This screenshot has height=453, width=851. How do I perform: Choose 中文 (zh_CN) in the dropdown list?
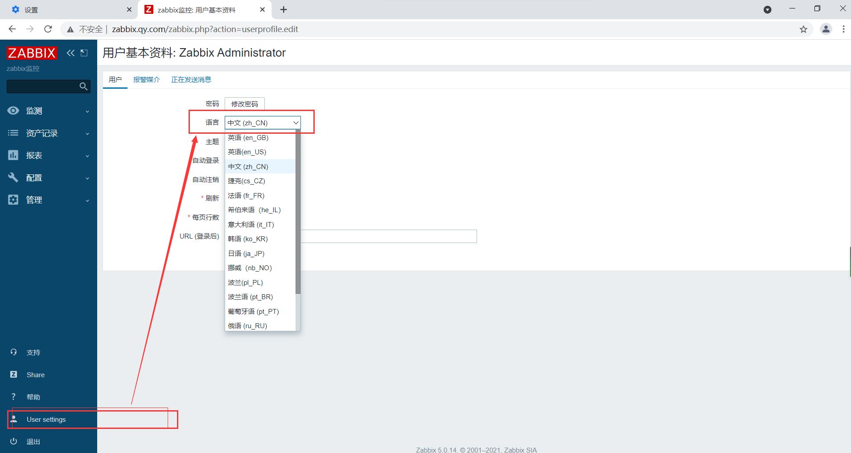click(x=260, y=167)
